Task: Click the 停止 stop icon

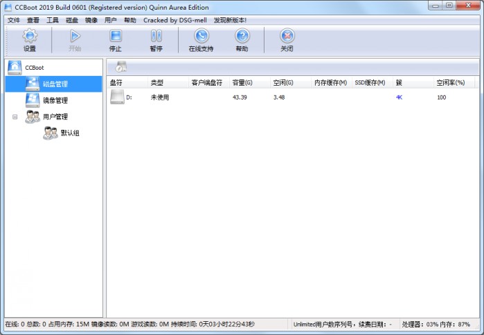Action: (x=116, y=36)
